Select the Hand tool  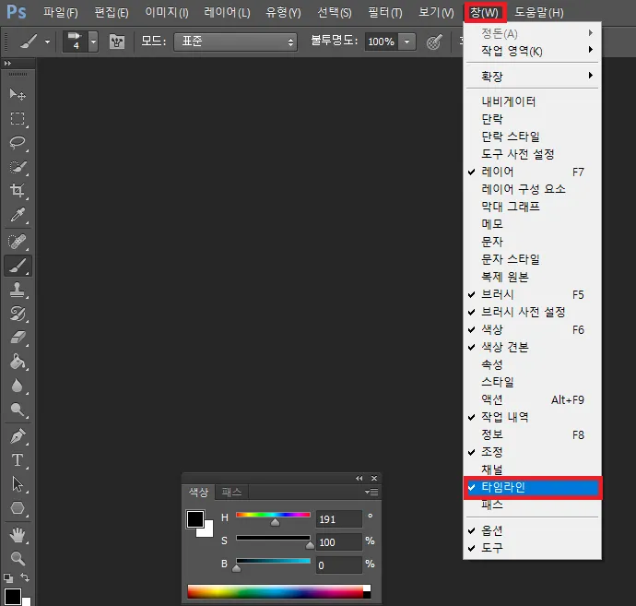[x=18, y=535]
